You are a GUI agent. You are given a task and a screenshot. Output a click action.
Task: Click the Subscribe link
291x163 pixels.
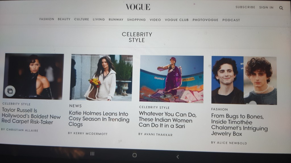(245, 7)
